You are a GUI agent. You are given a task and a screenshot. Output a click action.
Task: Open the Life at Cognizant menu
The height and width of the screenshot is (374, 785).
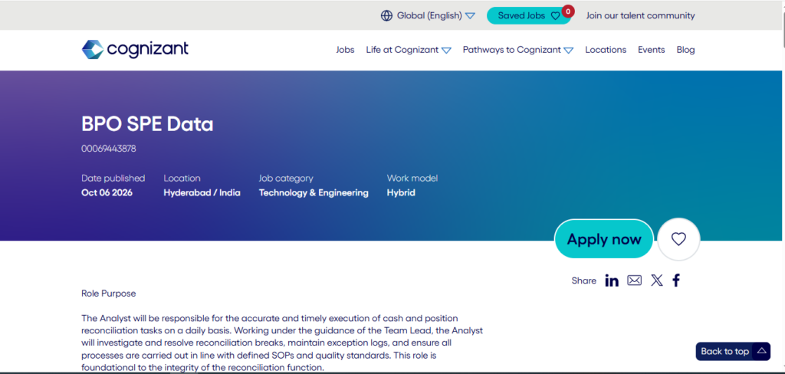point(402,50)
